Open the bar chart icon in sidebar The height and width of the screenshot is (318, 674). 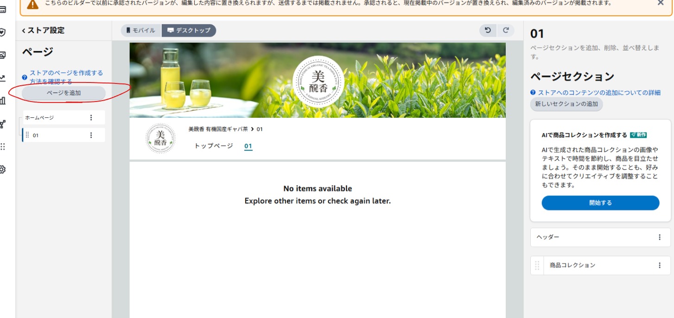coord(2,101)
